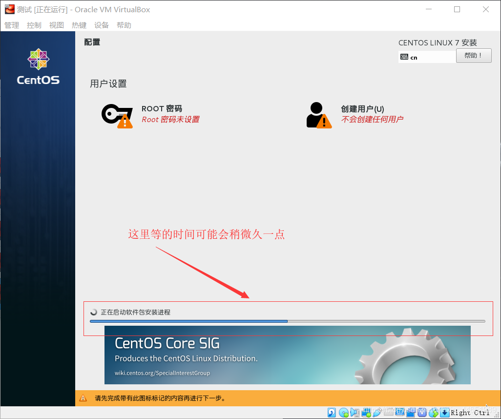
Task: Click the hard disk activity status icon
Action: click(x=332, y=412)
